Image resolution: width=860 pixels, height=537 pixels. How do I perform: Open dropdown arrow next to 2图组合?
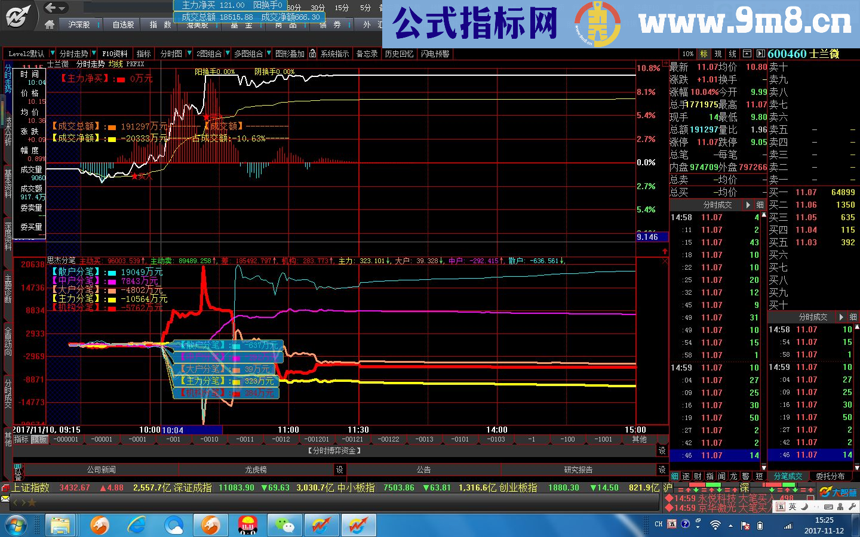coord(227,54)
